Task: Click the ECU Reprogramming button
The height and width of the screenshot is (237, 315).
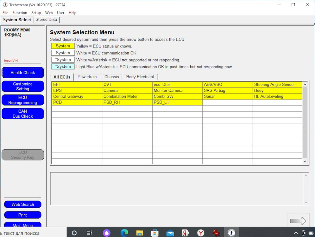Action: tap(23, 100)
